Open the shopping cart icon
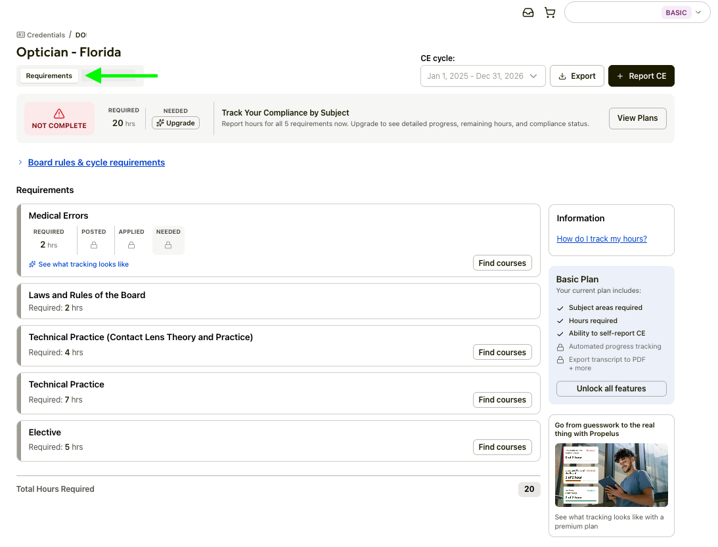718x547 pixels. tap(550, 12)
